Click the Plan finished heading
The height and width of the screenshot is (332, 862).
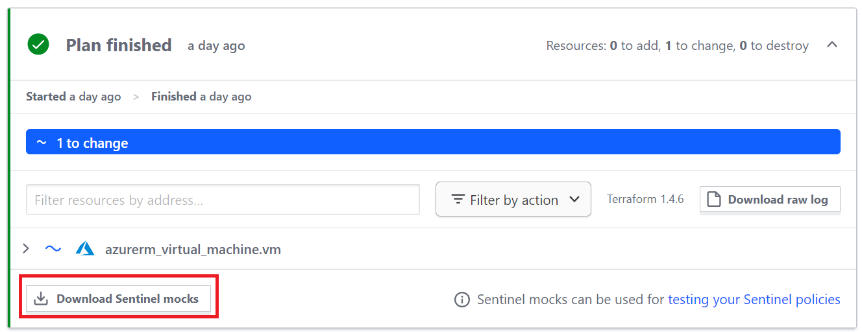[x=119, y=45]
